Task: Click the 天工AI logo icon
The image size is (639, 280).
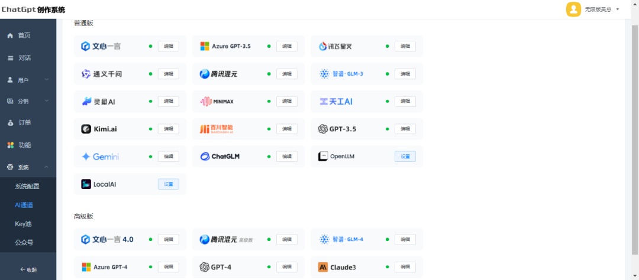Action: (323, 102)
